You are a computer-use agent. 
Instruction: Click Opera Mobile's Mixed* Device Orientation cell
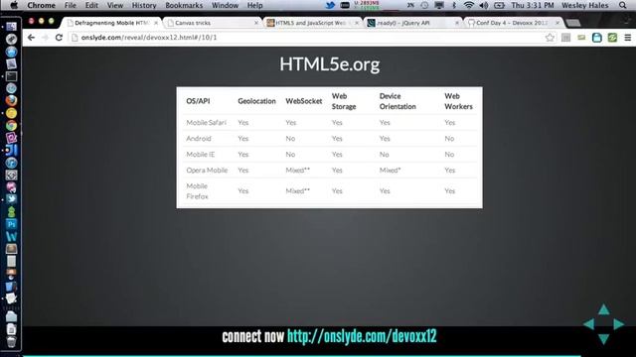[390, 170]
